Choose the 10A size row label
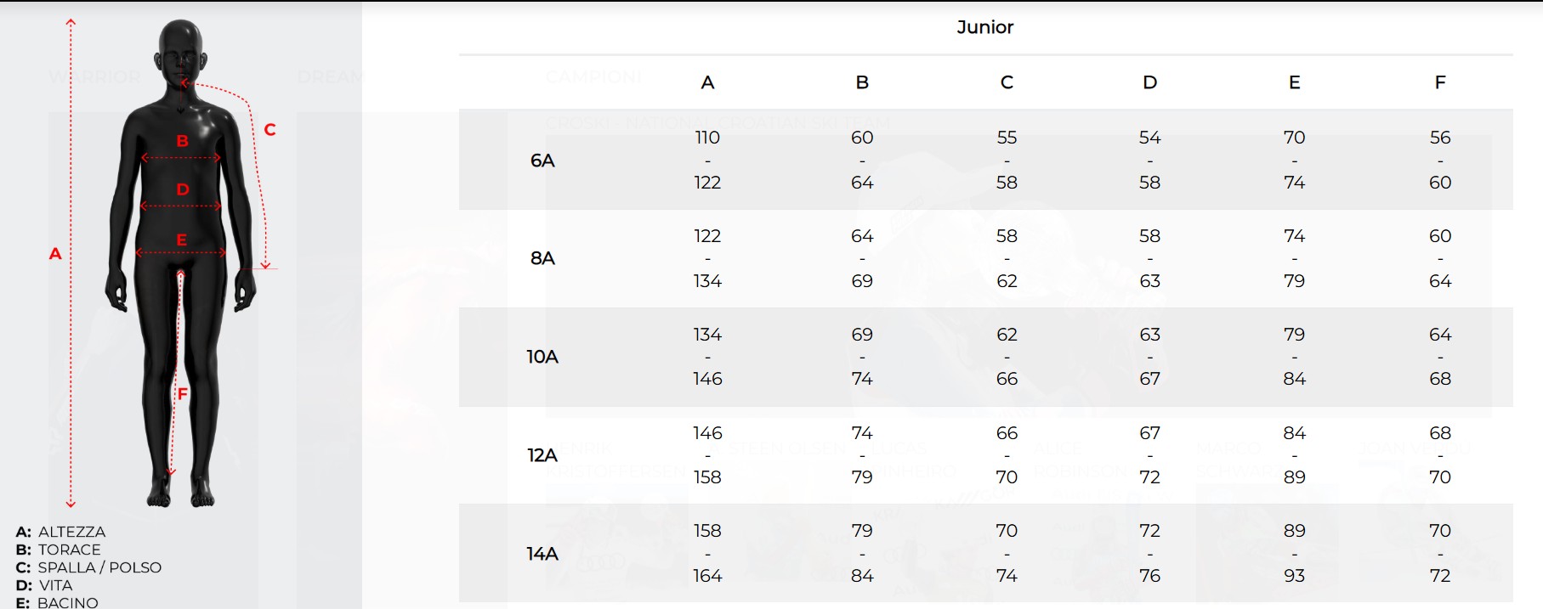The width and height of the screenshot is (1543, 609). (542, 357)
